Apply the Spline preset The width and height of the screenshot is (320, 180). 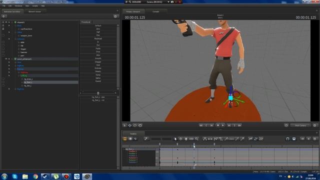click(98, 78)
